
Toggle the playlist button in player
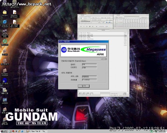(x=110, y=22)
